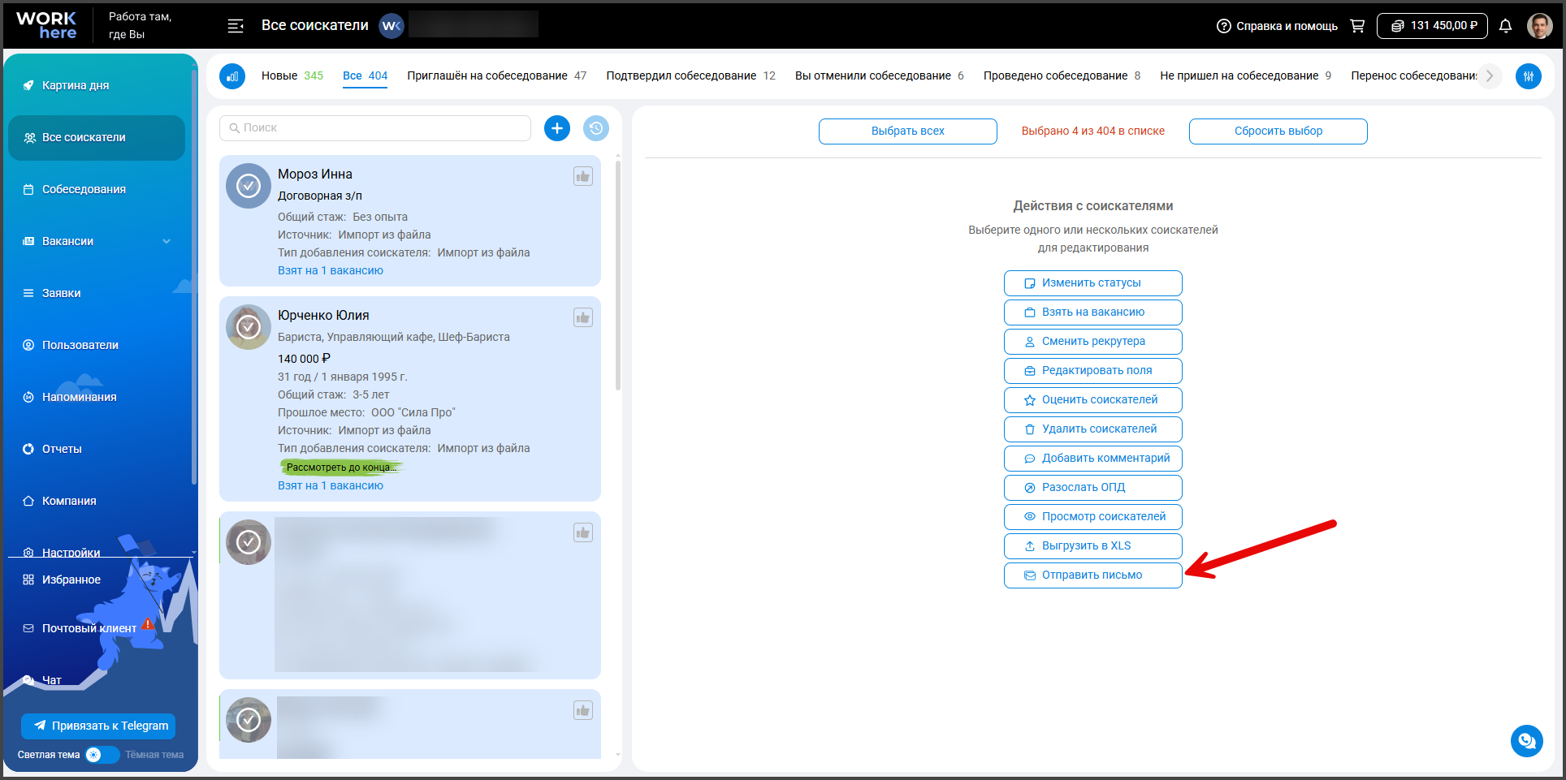Click Добавить комментарий action button
Viewport: 1566px width, 780px height.
1093,459
